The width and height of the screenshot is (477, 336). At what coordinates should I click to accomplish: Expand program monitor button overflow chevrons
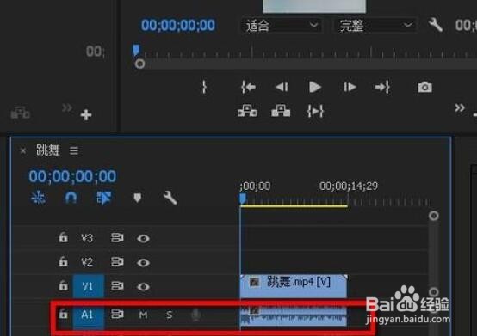(x=460, y=107)
